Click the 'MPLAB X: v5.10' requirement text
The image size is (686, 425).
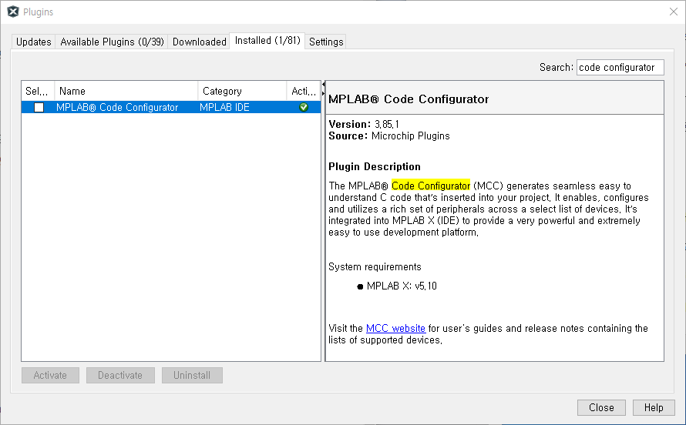(402, 286)
